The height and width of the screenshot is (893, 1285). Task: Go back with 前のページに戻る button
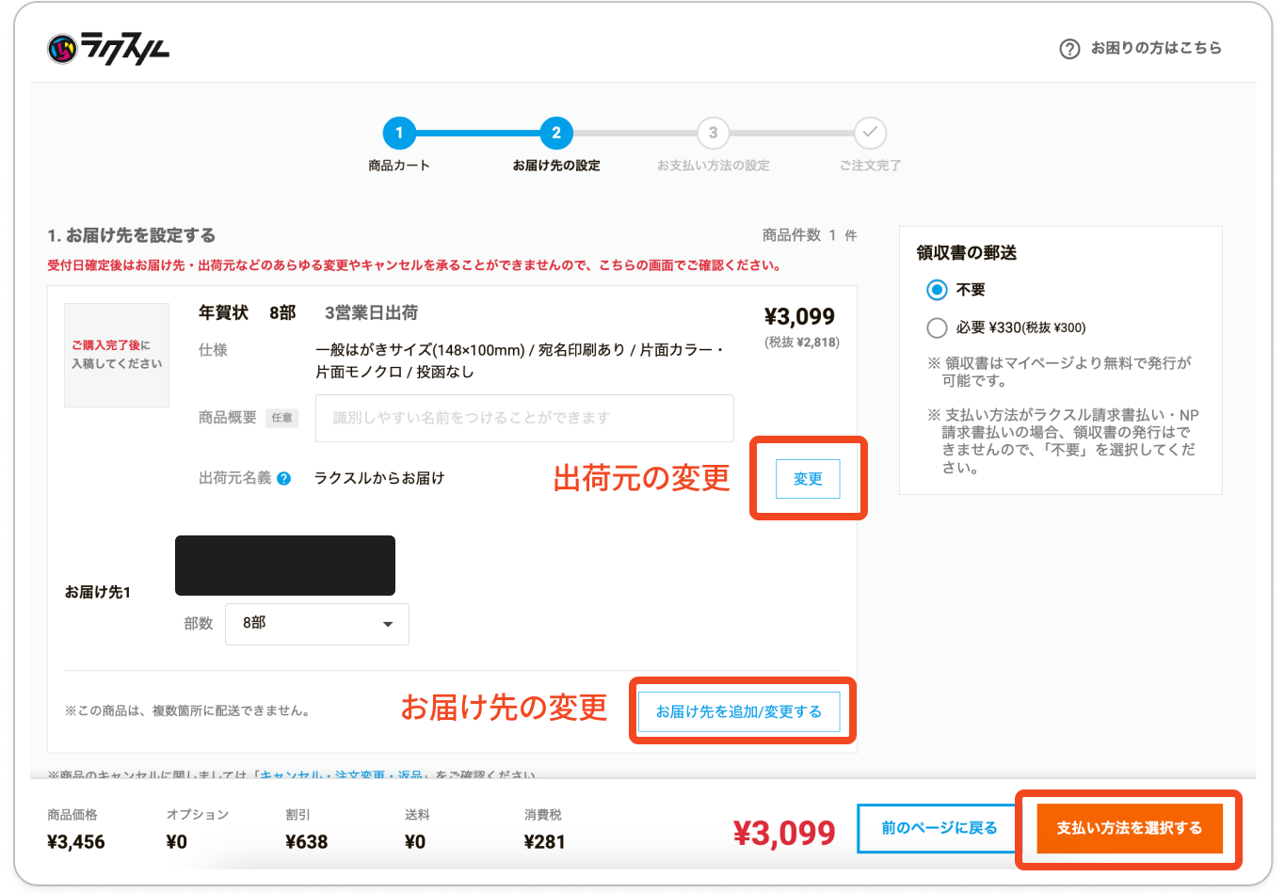[x=938, y=828]
